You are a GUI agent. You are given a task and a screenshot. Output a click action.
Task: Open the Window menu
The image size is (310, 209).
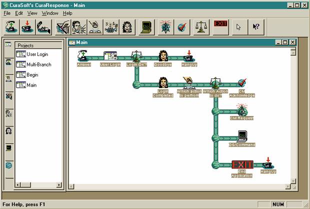coord(50,13)
